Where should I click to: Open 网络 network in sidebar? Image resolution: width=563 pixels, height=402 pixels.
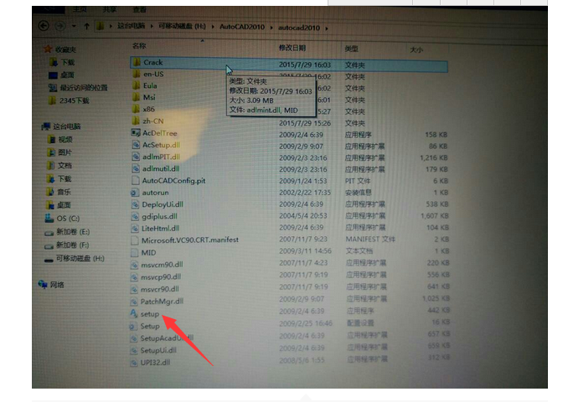pos(57,285)
